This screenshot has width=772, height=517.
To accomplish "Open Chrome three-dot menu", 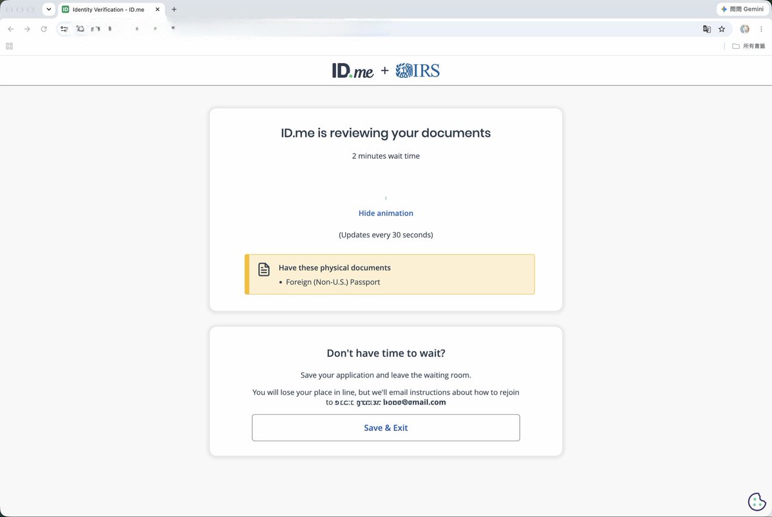I will coord(761,29).
